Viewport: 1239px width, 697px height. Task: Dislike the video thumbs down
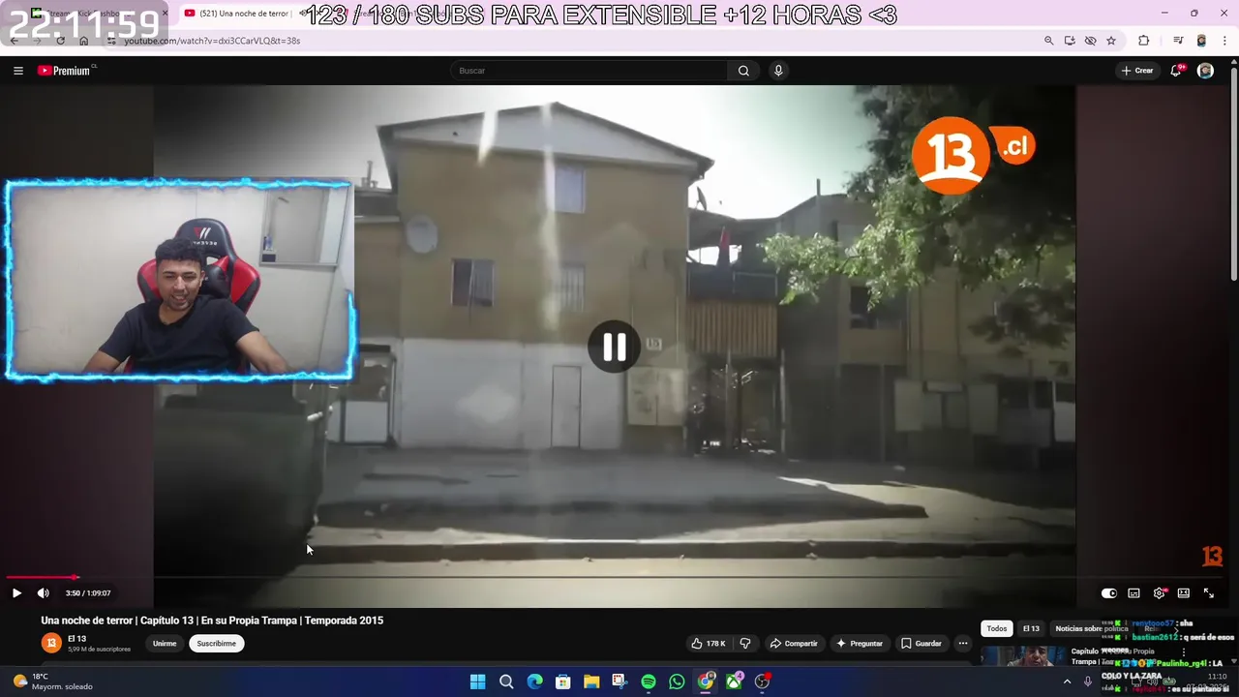744,644
